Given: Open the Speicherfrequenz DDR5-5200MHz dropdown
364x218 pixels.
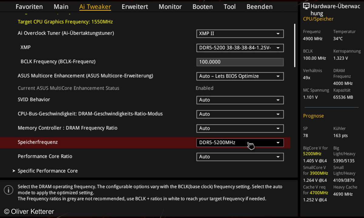Looking at the screenshot, I should click(x=240, y=143).
